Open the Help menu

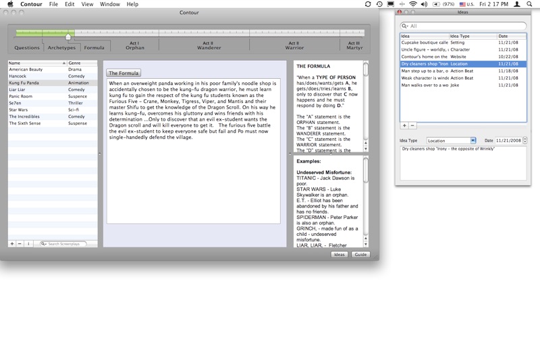(132, 4)
